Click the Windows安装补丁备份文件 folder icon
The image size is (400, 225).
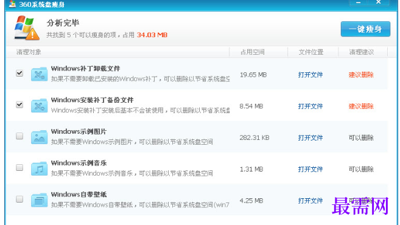(x=40, y=105)
